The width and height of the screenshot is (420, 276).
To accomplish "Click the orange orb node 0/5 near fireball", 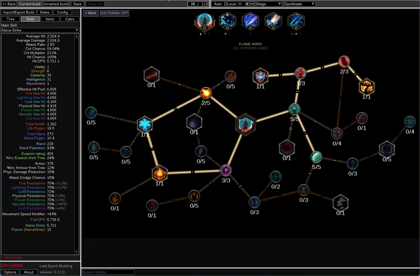I will [x=230, y=77].
